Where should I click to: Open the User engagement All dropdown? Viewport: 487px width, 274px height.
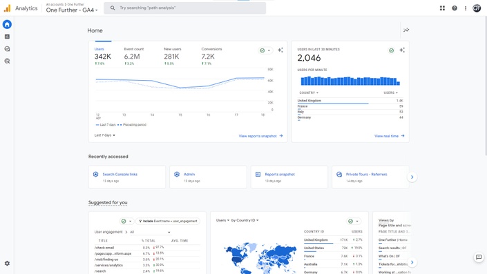click(x=150, y=232)
